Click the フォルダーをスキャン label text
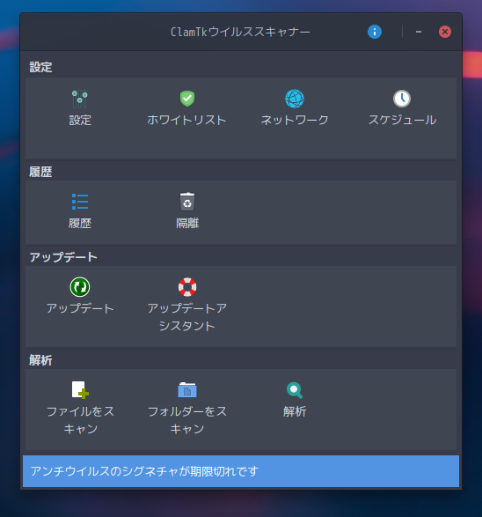Image resolution: width=482 pixels, height=517 pixels. (187, 420)
